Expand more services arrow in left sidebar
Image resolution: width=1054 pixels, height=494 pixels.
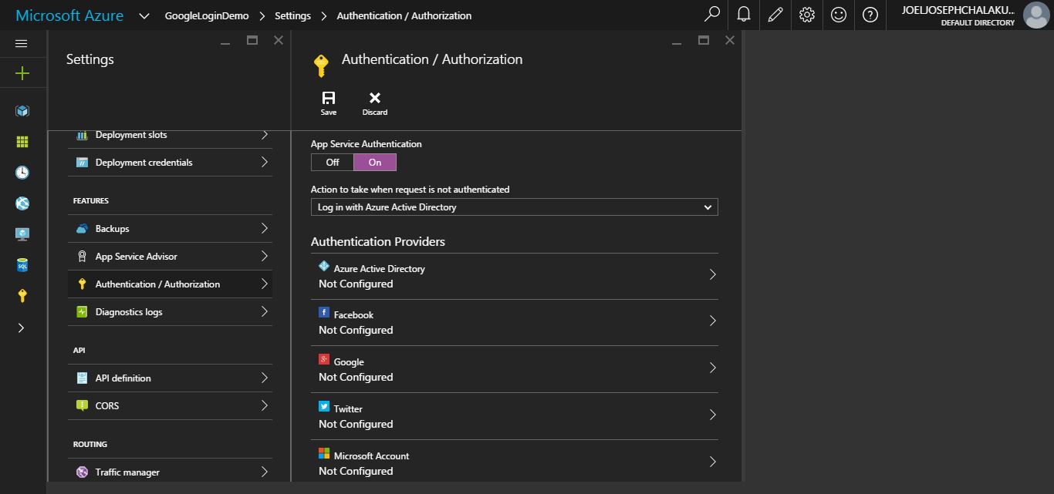(22, 328)
